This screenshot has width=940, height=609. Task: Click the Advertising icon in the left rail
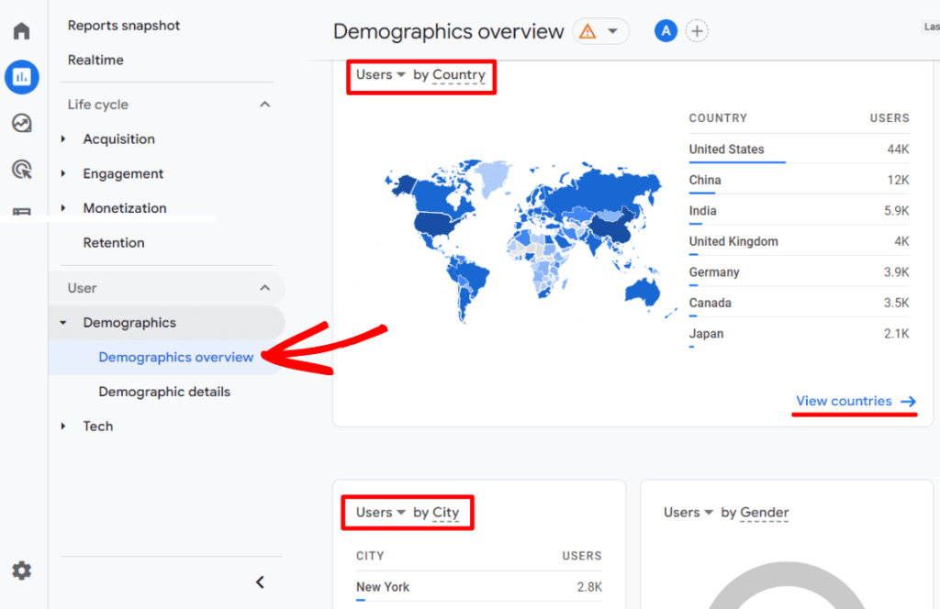pos(20,169)
